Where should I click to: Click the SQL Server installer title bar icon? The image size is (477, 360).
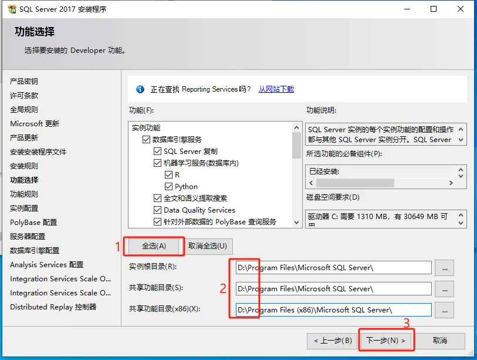click(x=12, y=9)
